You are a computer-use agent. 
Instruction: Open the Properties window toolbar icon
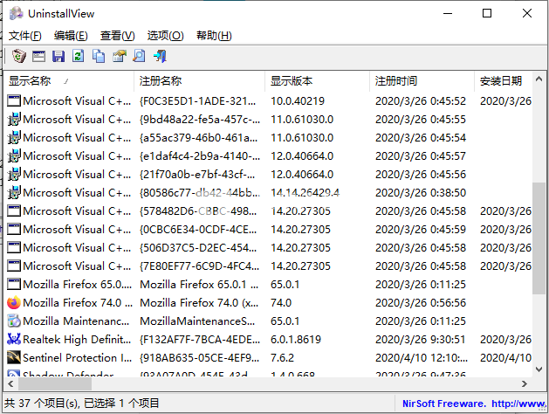[x=39, y=56]
